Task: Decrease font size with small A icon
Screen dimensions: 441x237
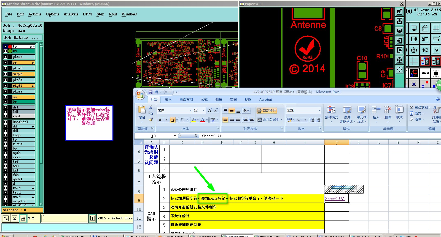Action: pyautogui.click(x=216, y=110)
